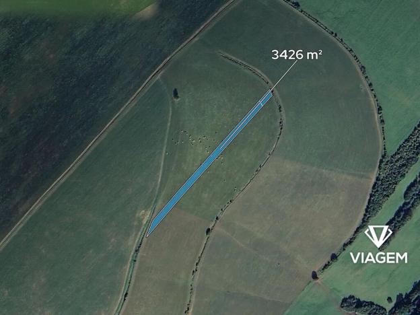Image resolution: width=420 pixels, height=315 pixels.
Task: Click the VIAGEM diamond logo icon
Action: 378,236
